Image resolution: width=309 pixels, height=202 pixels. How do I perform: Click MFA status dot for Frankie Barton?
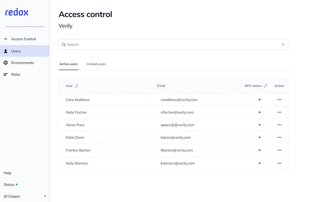260,150
